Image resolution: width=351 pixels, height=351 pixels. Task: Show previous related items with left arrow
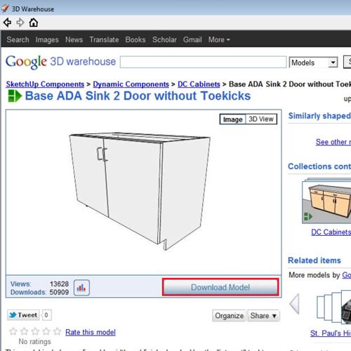coord(295,304)
